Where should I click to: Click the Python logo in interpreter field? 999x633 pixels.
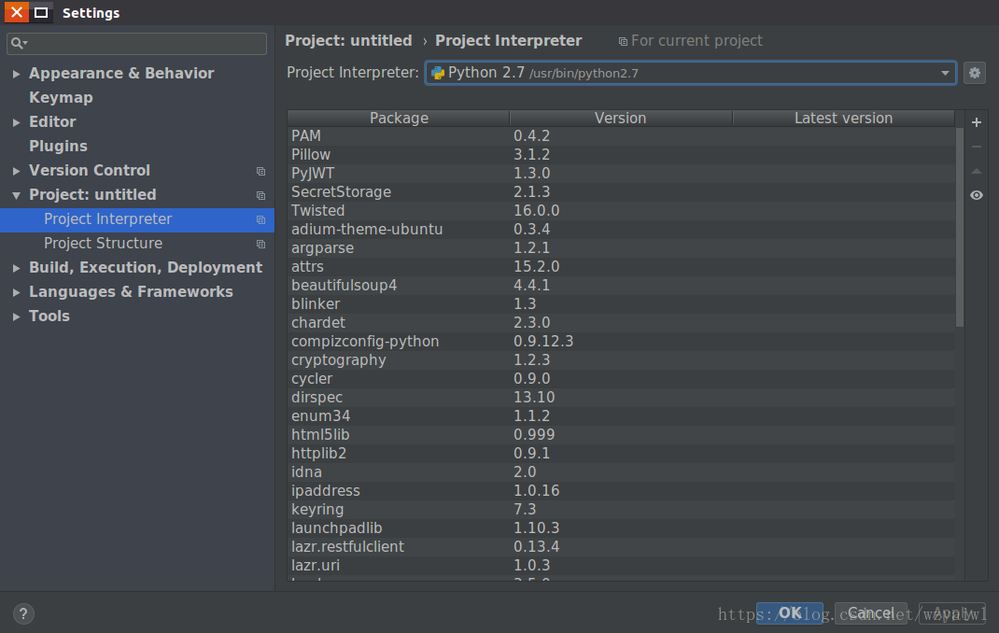pos(438,73)
